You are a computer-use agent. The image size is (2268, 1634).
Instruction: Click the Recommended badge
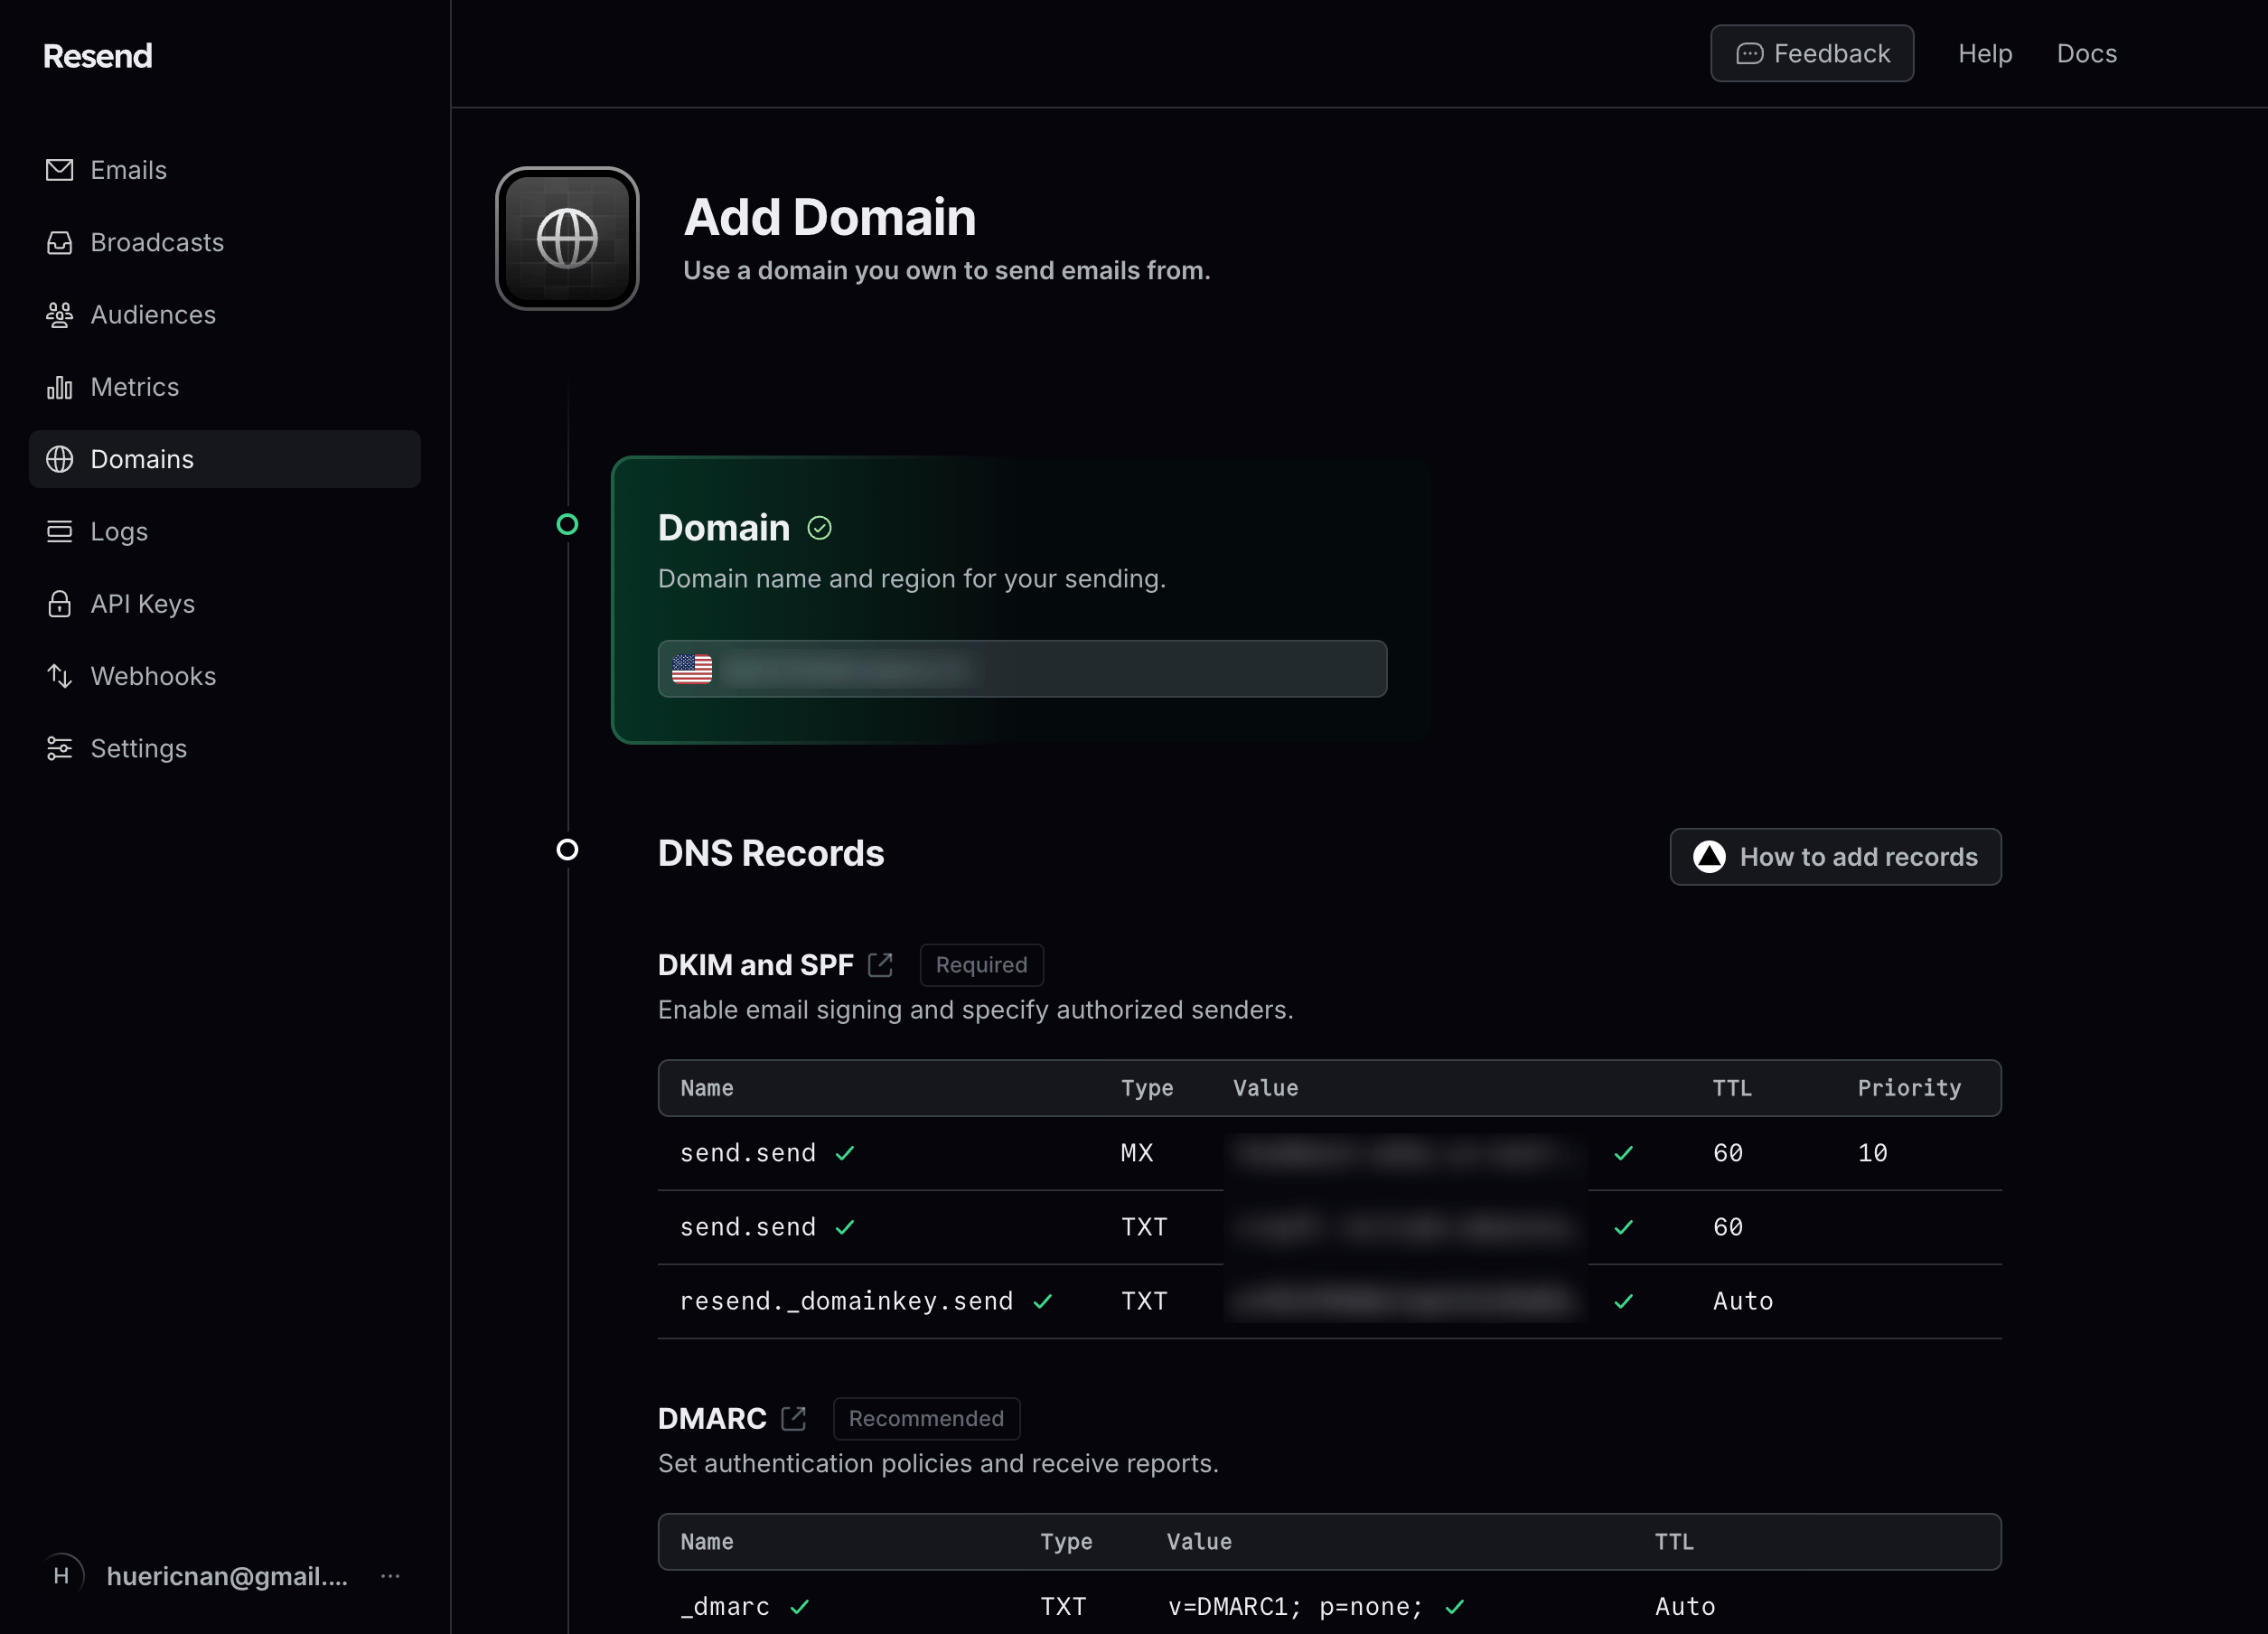[x=927, y=1418]
